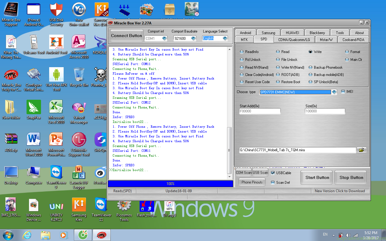Open Configure Virtual Serial desktop icon

(x=34, y=79)
